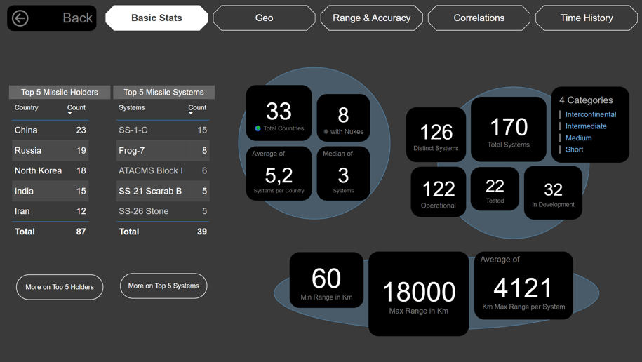The image size is (642, 362).
Task: Click the back arrow icon
Action: click(20, 18)
